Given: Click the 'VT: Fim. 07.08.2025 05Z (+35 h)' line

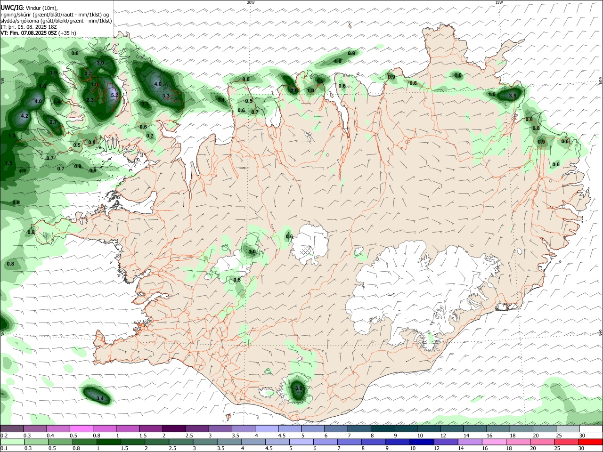Looking at the screenshot, I should click(x=38, y=33).
